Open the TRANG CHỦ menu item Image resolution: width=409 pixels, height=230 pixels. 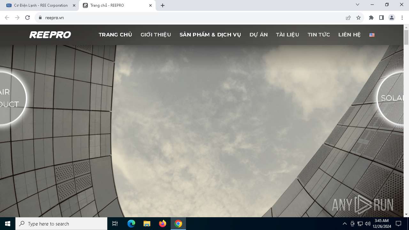[x=115, y=35]
